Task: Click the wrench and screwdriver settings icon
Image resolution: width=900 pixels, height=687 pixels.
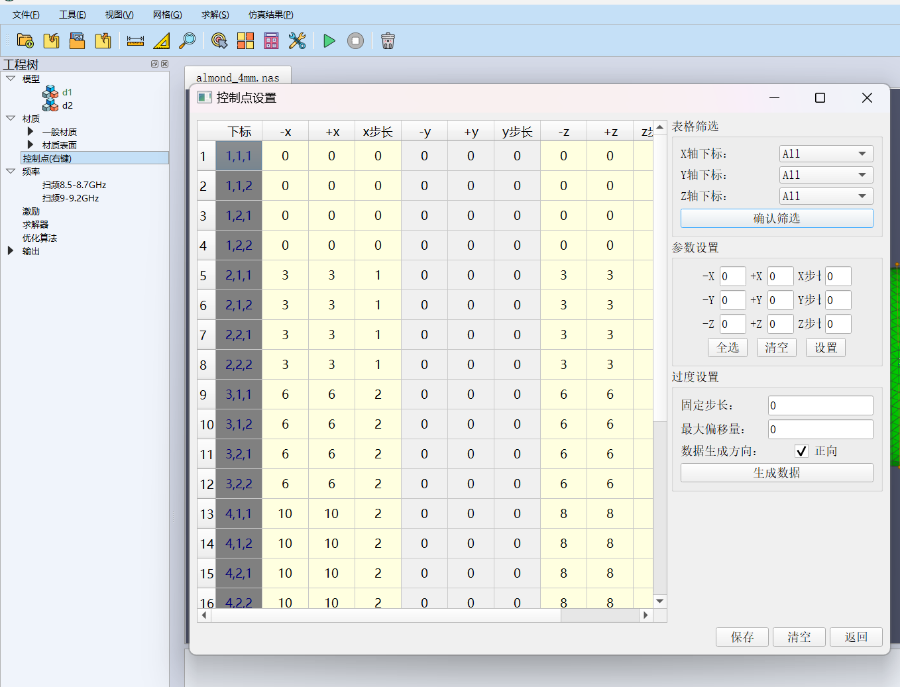Action: (297, 41)
